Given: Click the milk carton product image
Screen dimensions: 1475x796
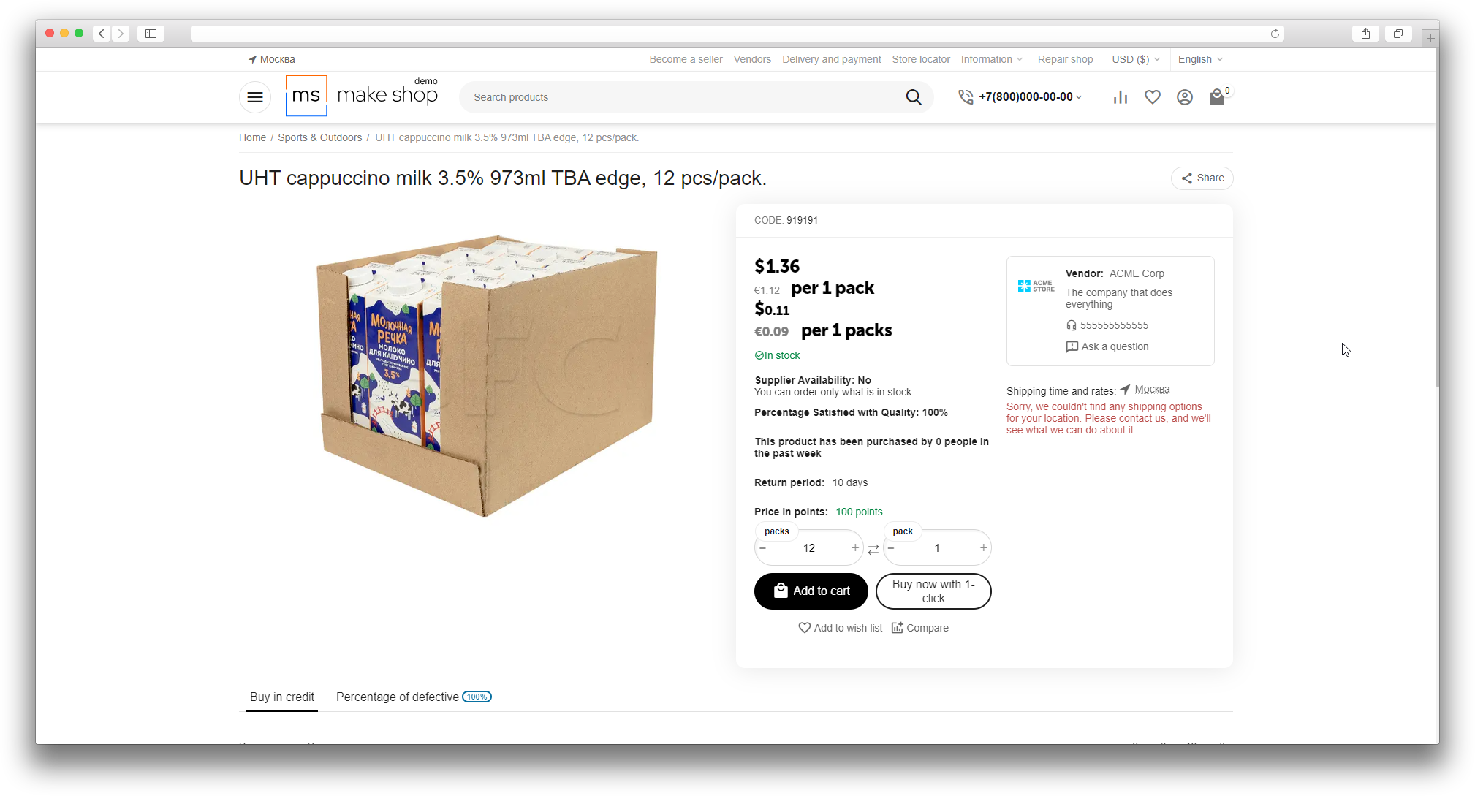Looking at the screenshot, I should 486,375.
